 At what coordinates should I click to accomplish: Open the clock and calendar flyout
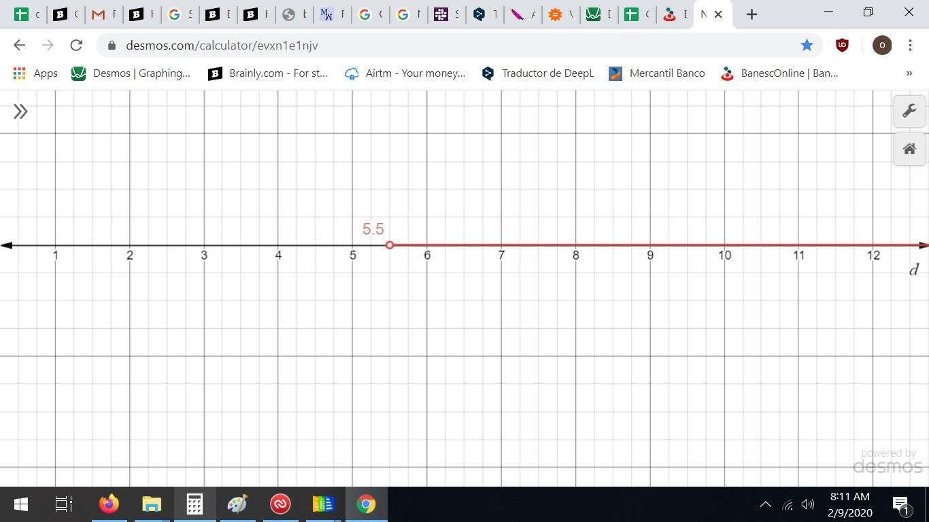[850, 504]
